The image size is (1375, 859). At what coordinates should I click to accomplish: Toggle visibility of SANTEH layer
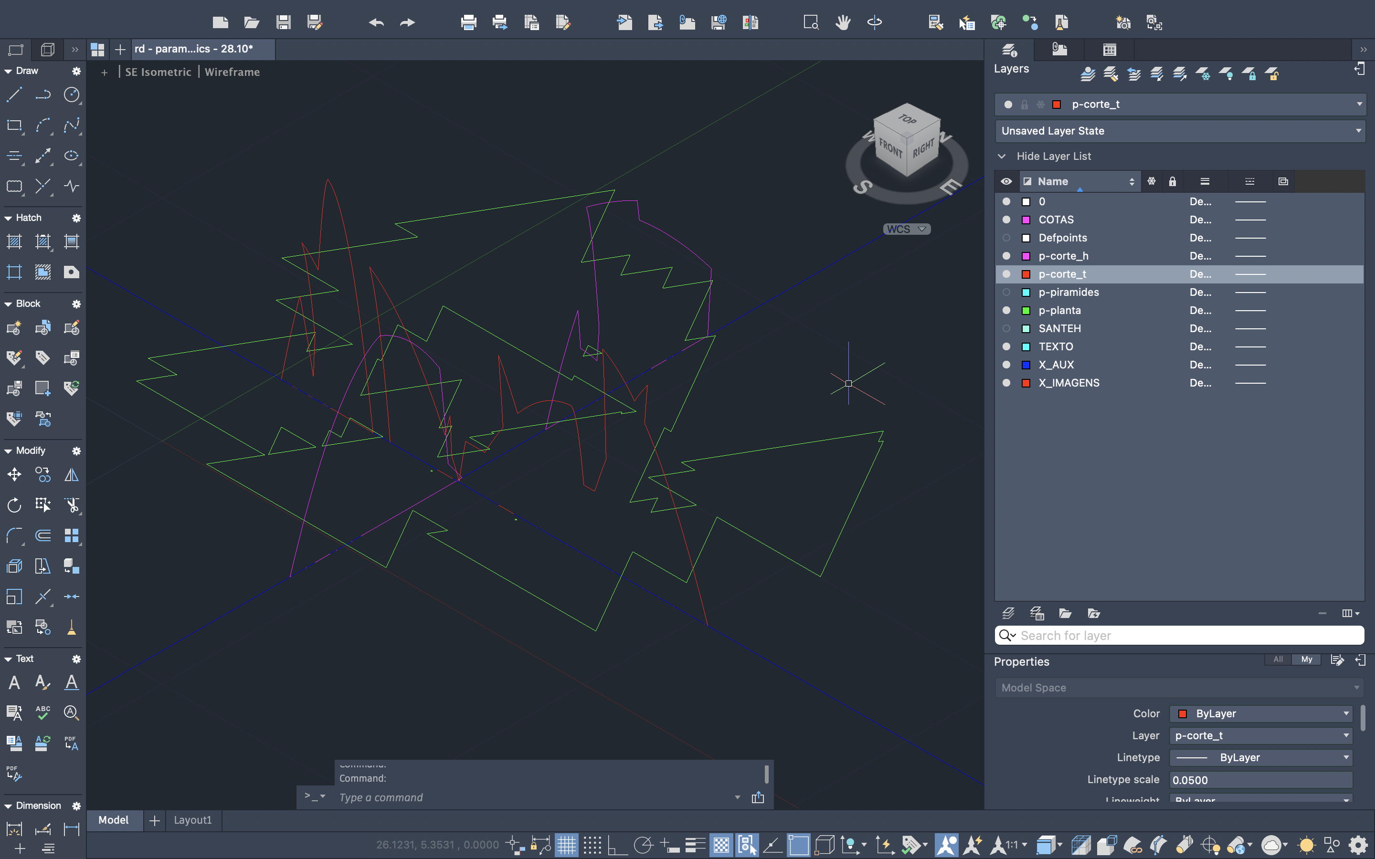tap(1006, 328)
